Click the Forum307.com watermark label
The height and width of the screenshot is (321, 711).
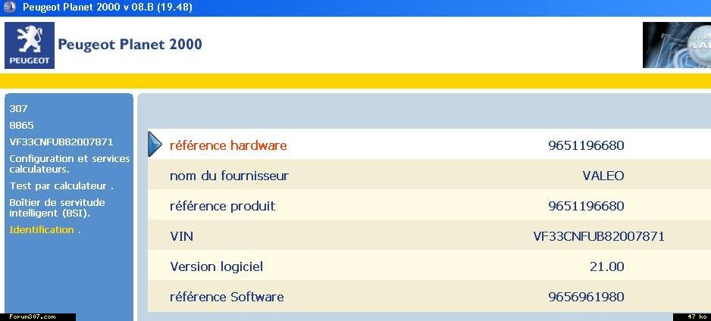pos(32,317)
